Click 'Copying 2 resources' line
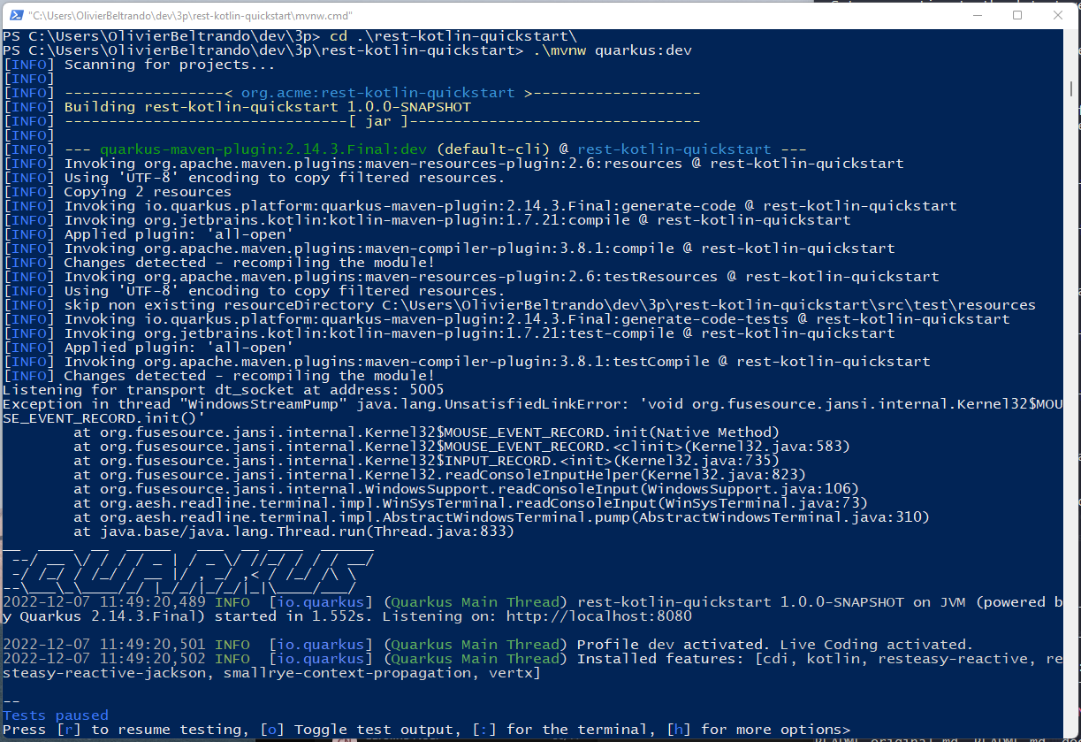1081x742 pixels. pos(148,192)
